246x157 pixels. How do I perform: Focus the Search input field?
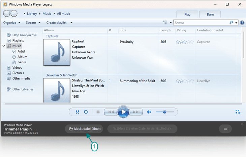coord(202,23)
